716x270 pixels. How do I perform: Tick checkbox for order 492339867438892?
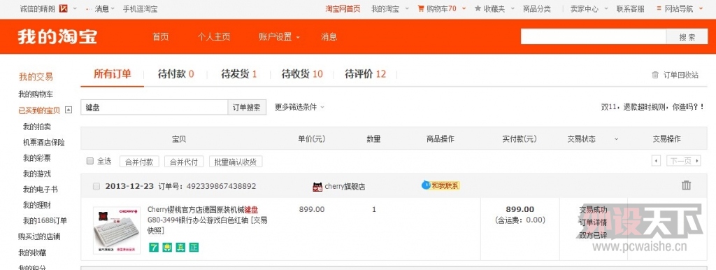click(x=96, y=186)
